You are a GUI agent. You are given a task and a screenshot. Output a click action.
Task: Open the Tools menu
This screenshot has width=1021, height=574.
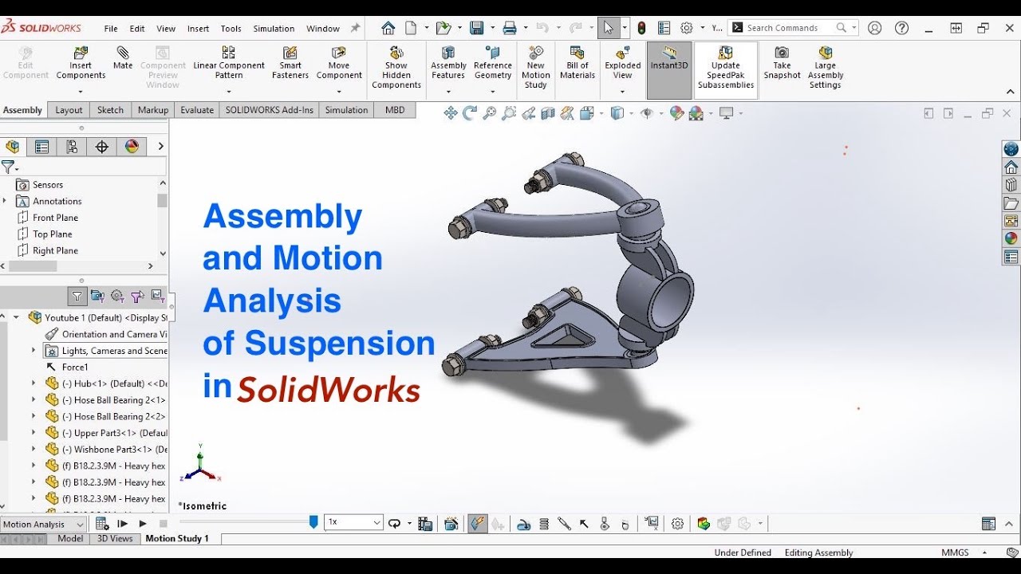231,29
